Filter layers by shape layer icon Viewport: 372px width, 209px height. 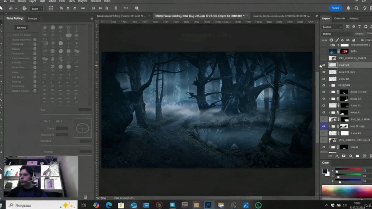coord(366,26)
